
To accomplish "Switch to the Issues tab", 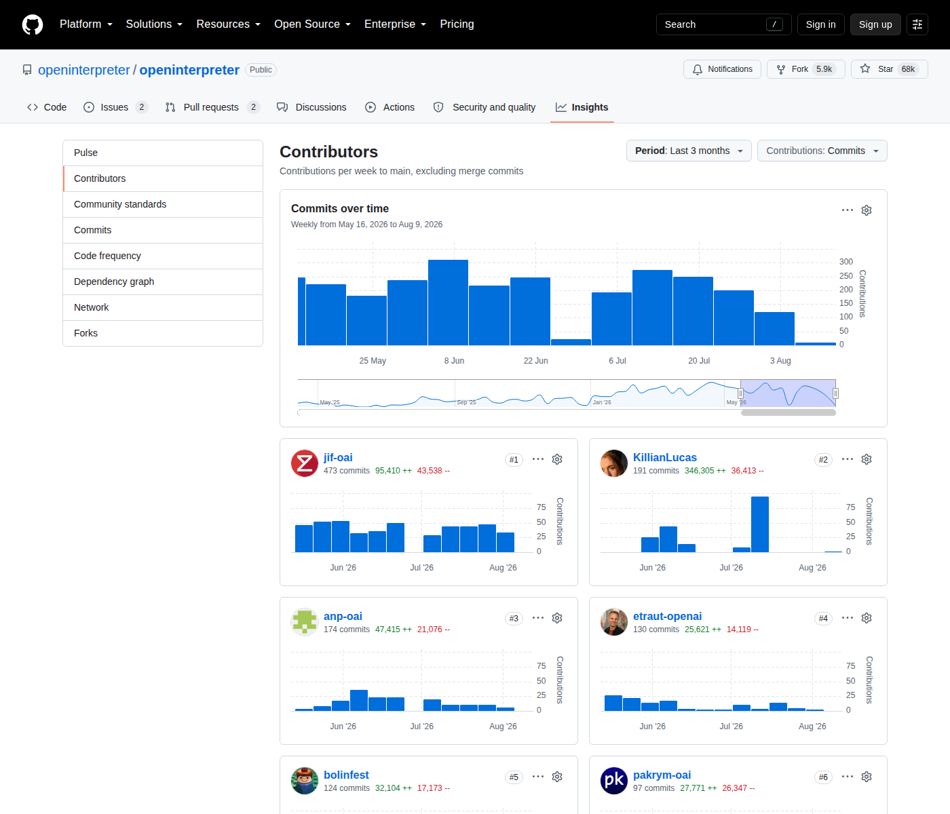I will 115,107.
